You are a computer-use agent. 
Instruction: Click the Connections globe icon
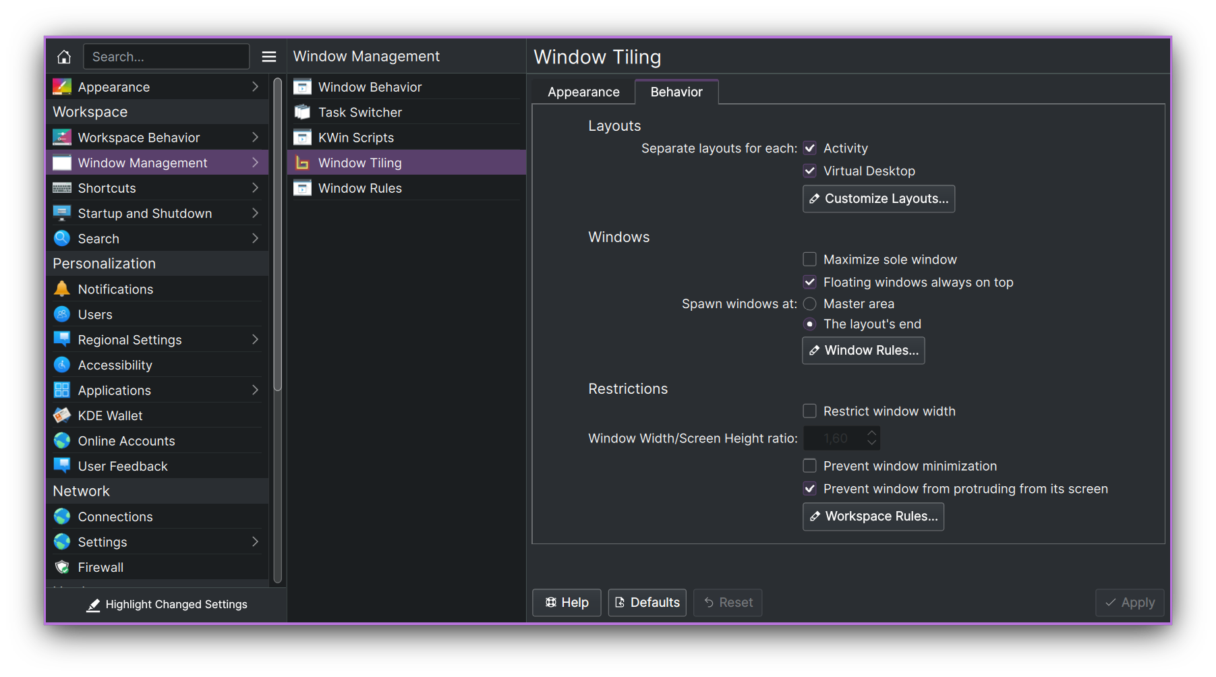coord(62,517)
